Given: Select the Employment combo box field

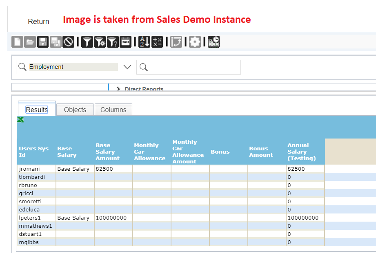Looking at the screenshot, I should [75, 67].
